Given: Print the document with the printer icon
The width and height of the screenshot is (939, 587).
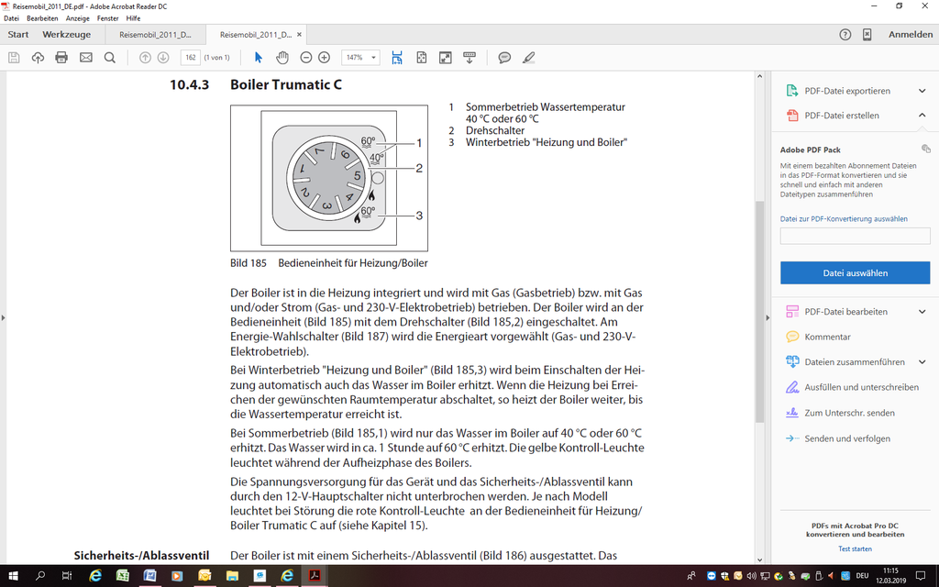Looking at the screenshot, I should pos(61,58).
